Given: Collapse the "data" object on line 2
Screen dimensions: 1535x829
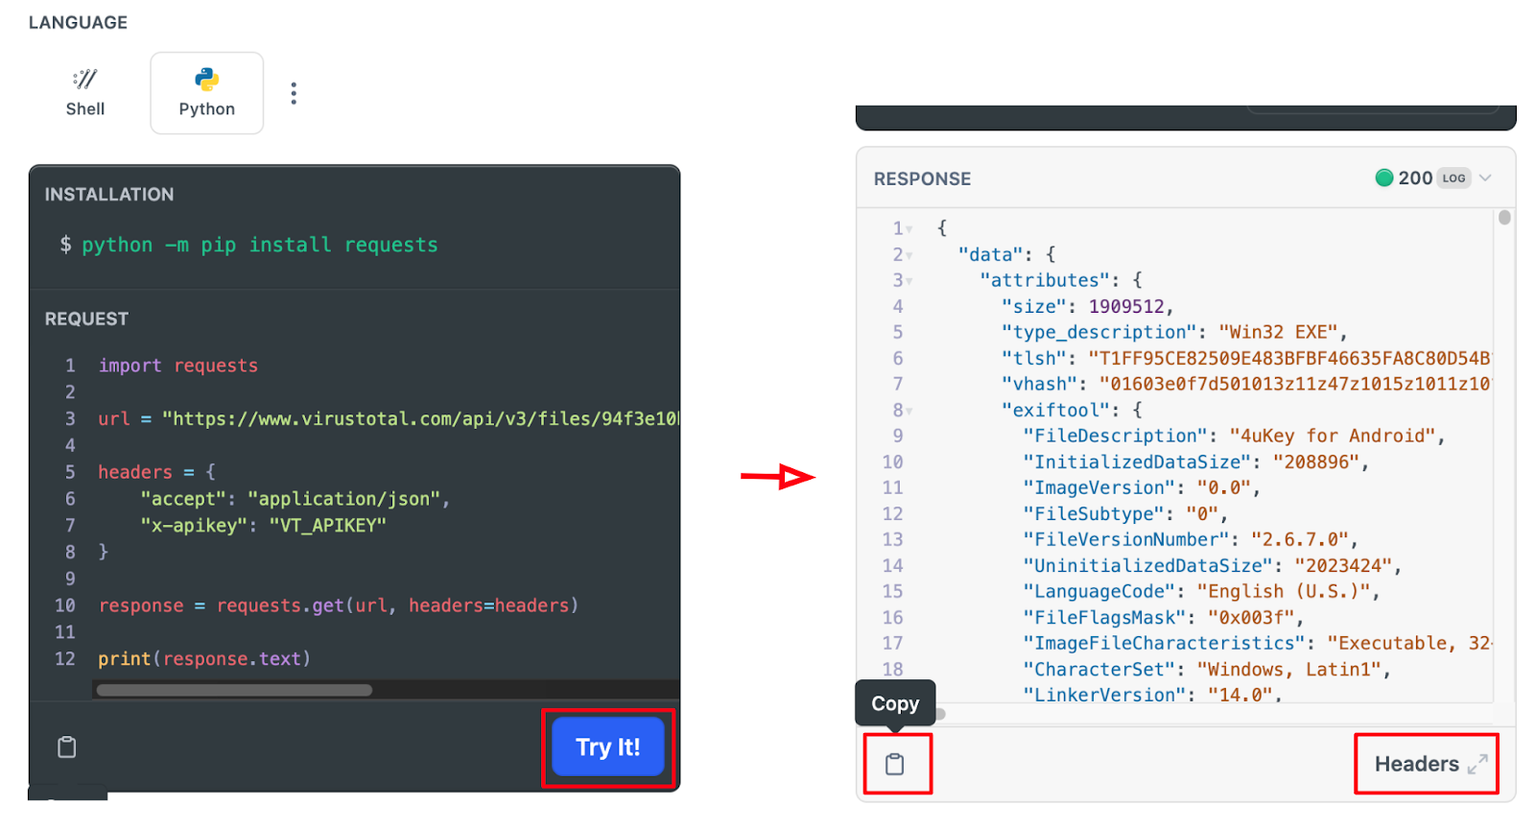Looking at the screenshot, I should tap(909, 255).
